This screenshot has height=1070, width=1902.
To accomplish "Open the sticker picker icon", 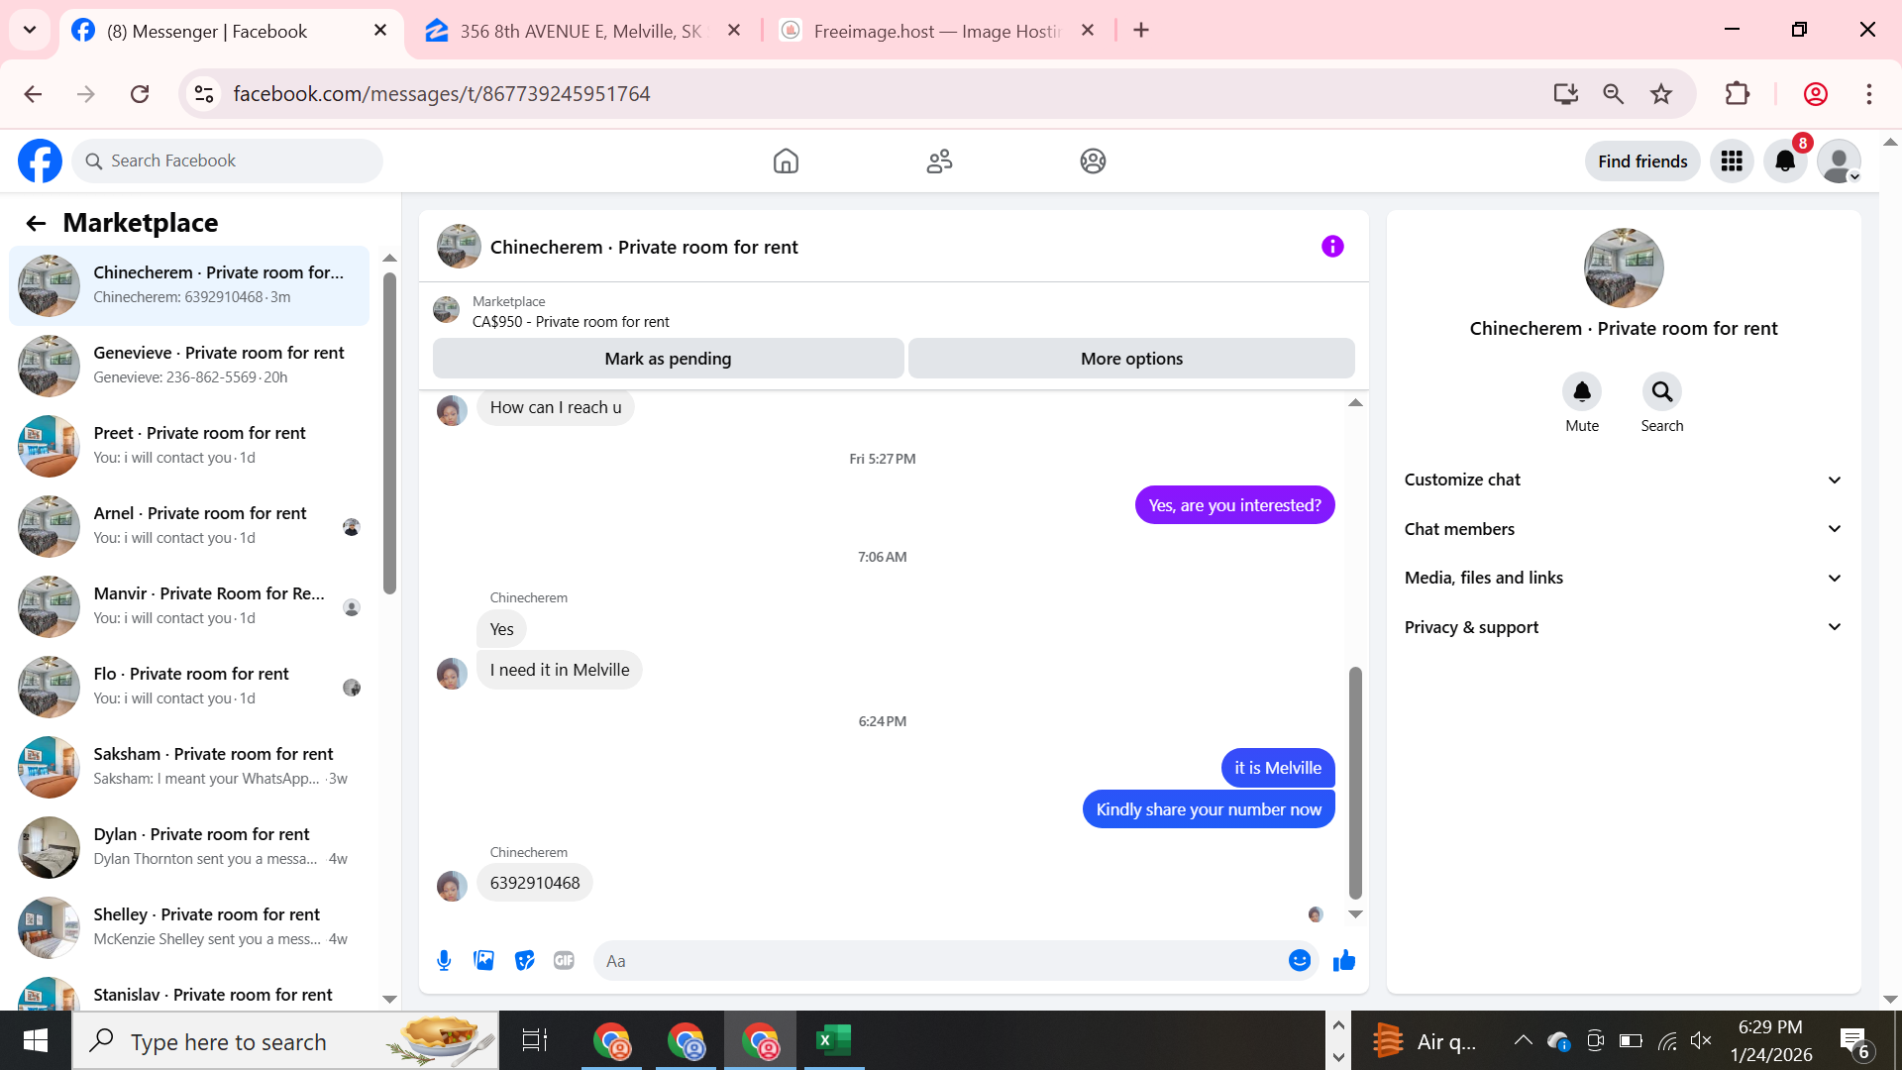I will 524,960.
